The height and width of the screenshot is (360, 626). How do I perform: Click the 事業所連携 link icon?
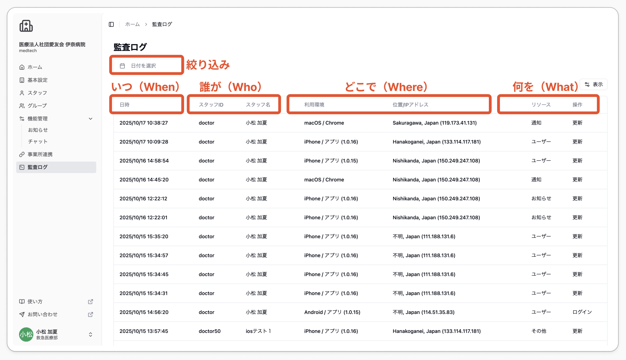pyautogui.click(x=22, y=154)
